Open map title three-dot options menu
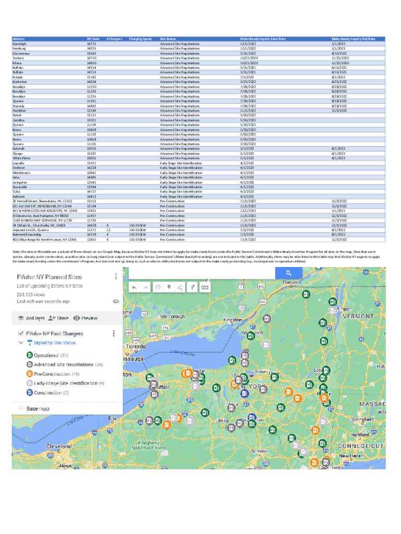401x534 pixels. point(115,276)
